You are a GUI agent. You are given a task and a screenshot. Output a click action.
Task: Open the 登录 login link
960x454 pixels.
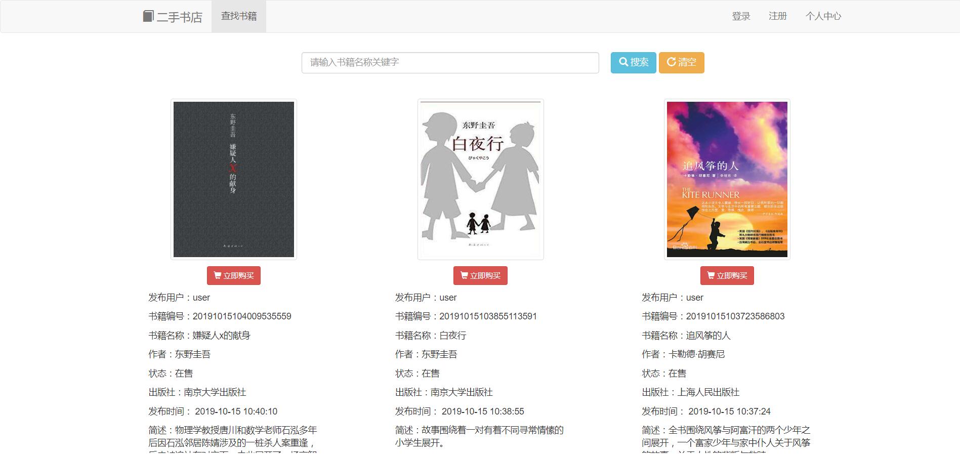[741, 16]
